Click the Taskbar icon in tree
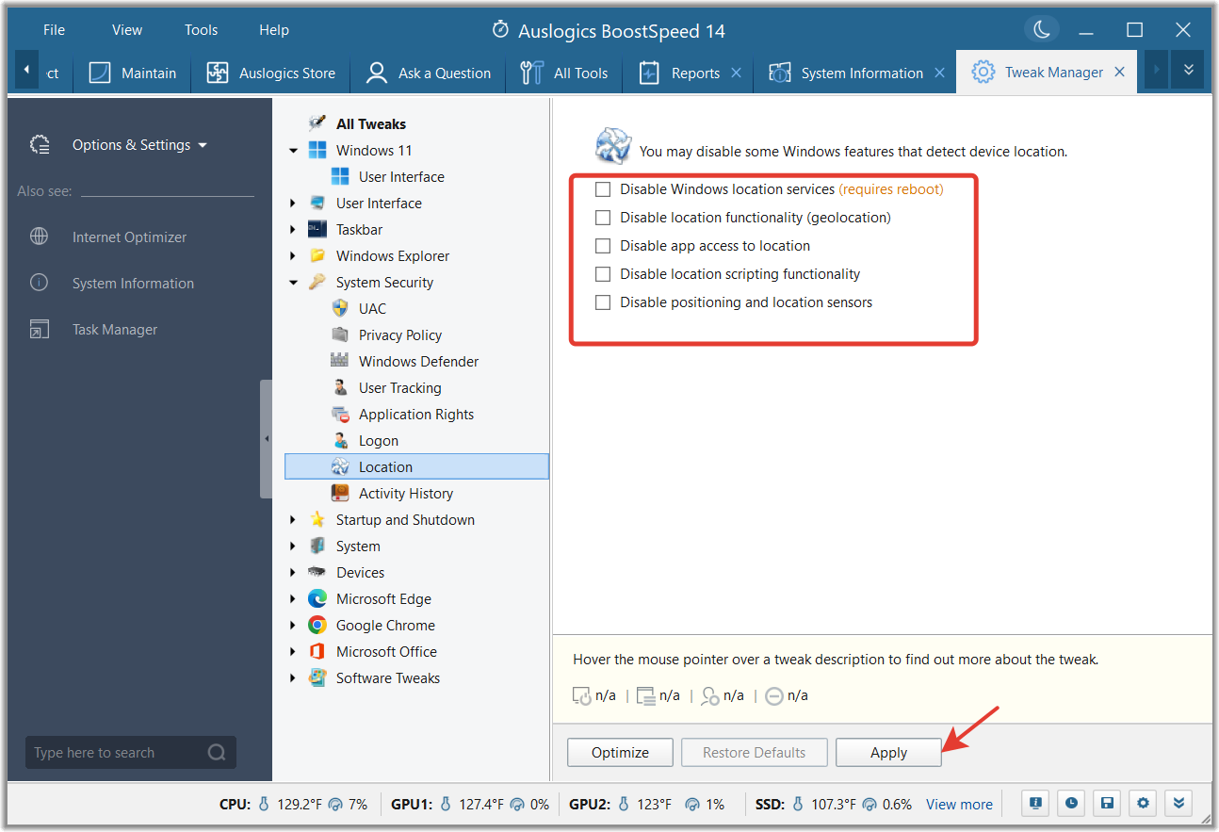Image resolution: width=1219 pixels, height=832 pixels. click(x=317, y=229)
